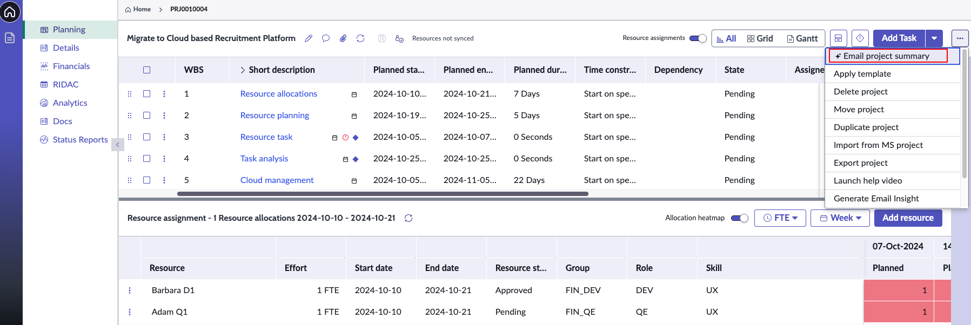Switch to the Grid view tab
Screen dimensions: 971x325
(x=760, y=39)
